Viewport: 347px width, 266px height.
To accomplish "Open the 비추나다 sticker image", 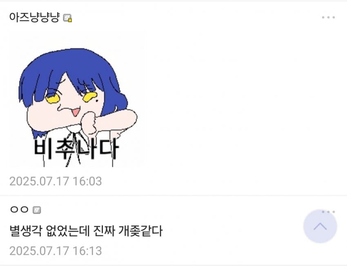I will point(76,100).
